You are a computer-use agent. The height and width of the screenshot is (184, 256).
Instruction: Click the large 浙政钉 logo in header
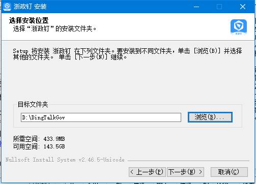239,27
